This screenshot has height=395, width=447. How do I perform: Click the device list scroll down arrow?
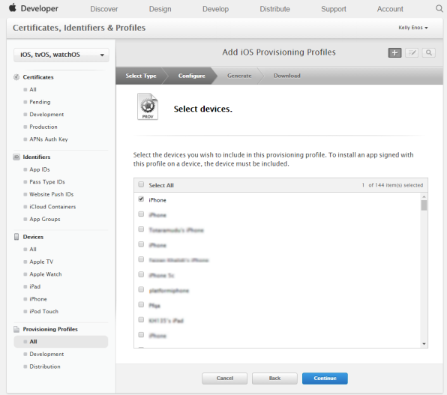[424, 344]
